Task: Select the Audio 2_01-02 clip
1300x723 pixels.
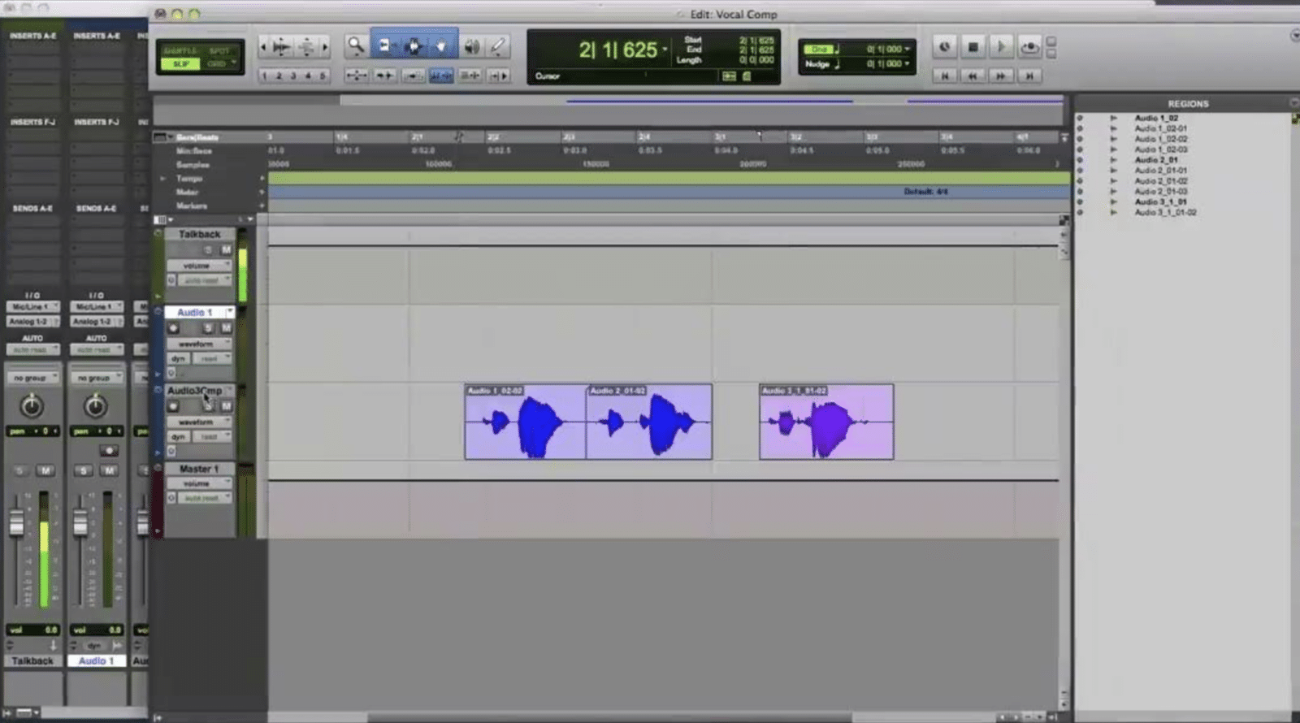Action: point(649,422)
